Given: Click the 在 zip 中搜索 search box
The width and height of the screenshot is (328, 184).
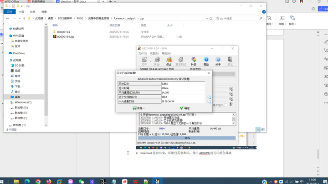Looking at the screenshot, I should click(x=239, y=18).
